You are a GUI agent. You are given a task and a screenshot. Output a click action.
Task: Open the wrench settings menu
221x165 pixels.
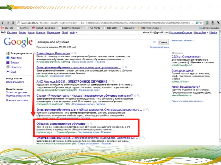tap(218, 23)
